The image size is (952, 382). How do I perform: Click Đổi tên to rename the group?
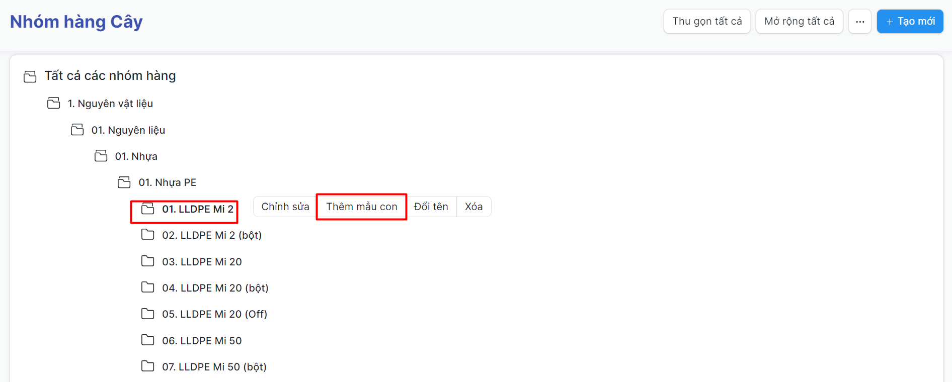(431, 207)
